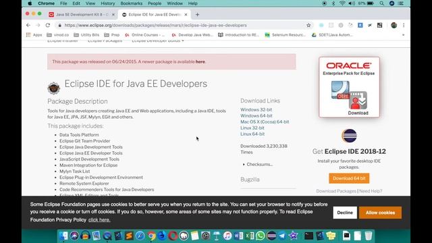Click the Download Packages link
This screenshot has width=432, height=243.
tap(336, 191)
